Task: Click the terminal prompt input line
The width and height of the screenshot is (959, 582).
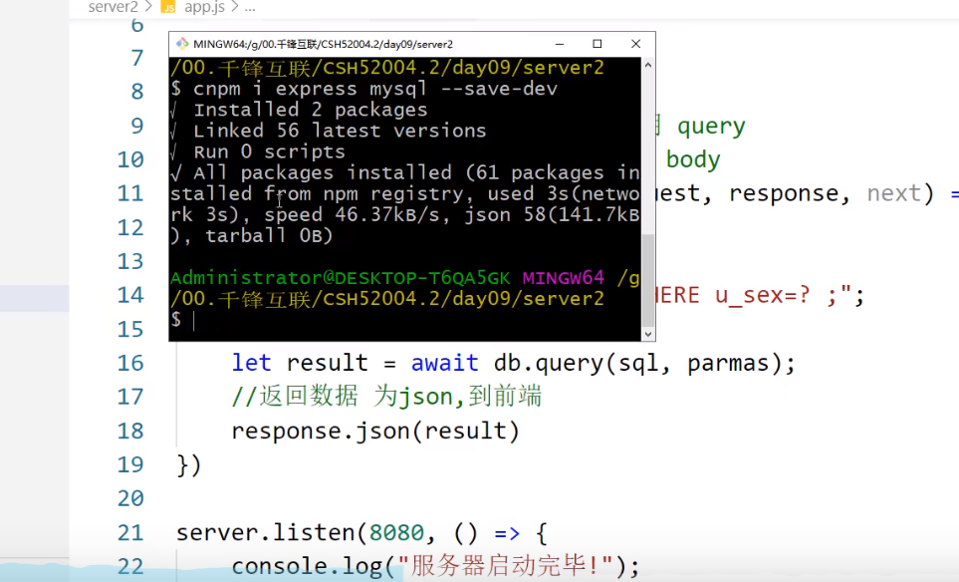Action: click(x=405, y=320)
